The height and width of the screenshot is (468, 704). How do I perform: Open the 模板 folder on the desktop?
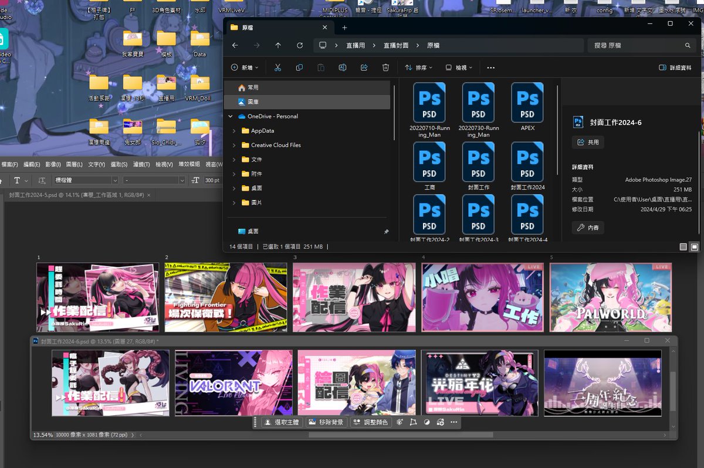[x=166, y=44]
